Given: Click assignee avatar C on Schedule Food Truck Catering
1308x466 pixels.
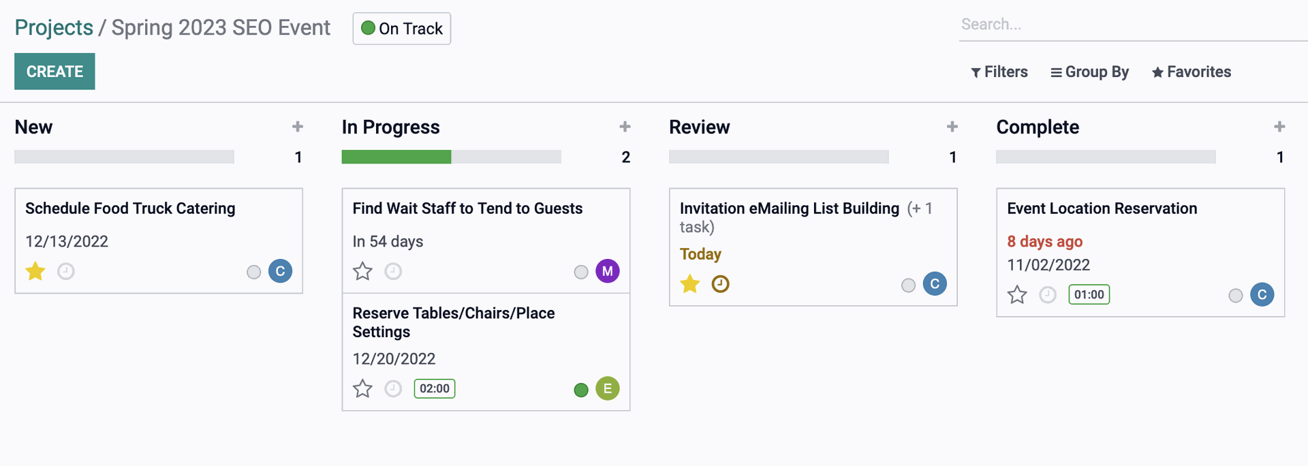Looking at the screenshot, I should point(280,271).
